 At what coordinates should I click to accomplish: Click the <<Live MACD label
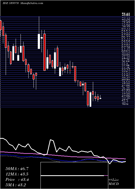(x=114, y=182)
